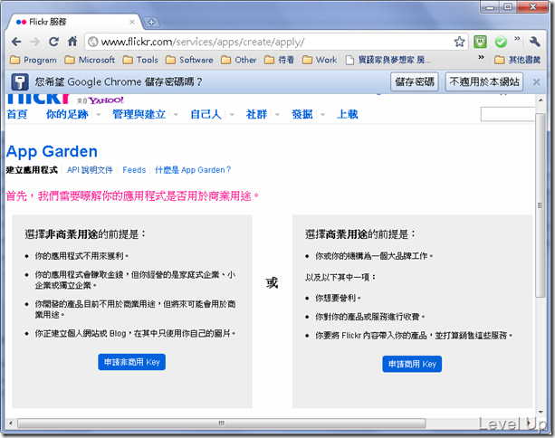Viewport: 555px width, 438px height.
Task: Open 管理與建立 navigation item
Action: (x=139, y=114)
